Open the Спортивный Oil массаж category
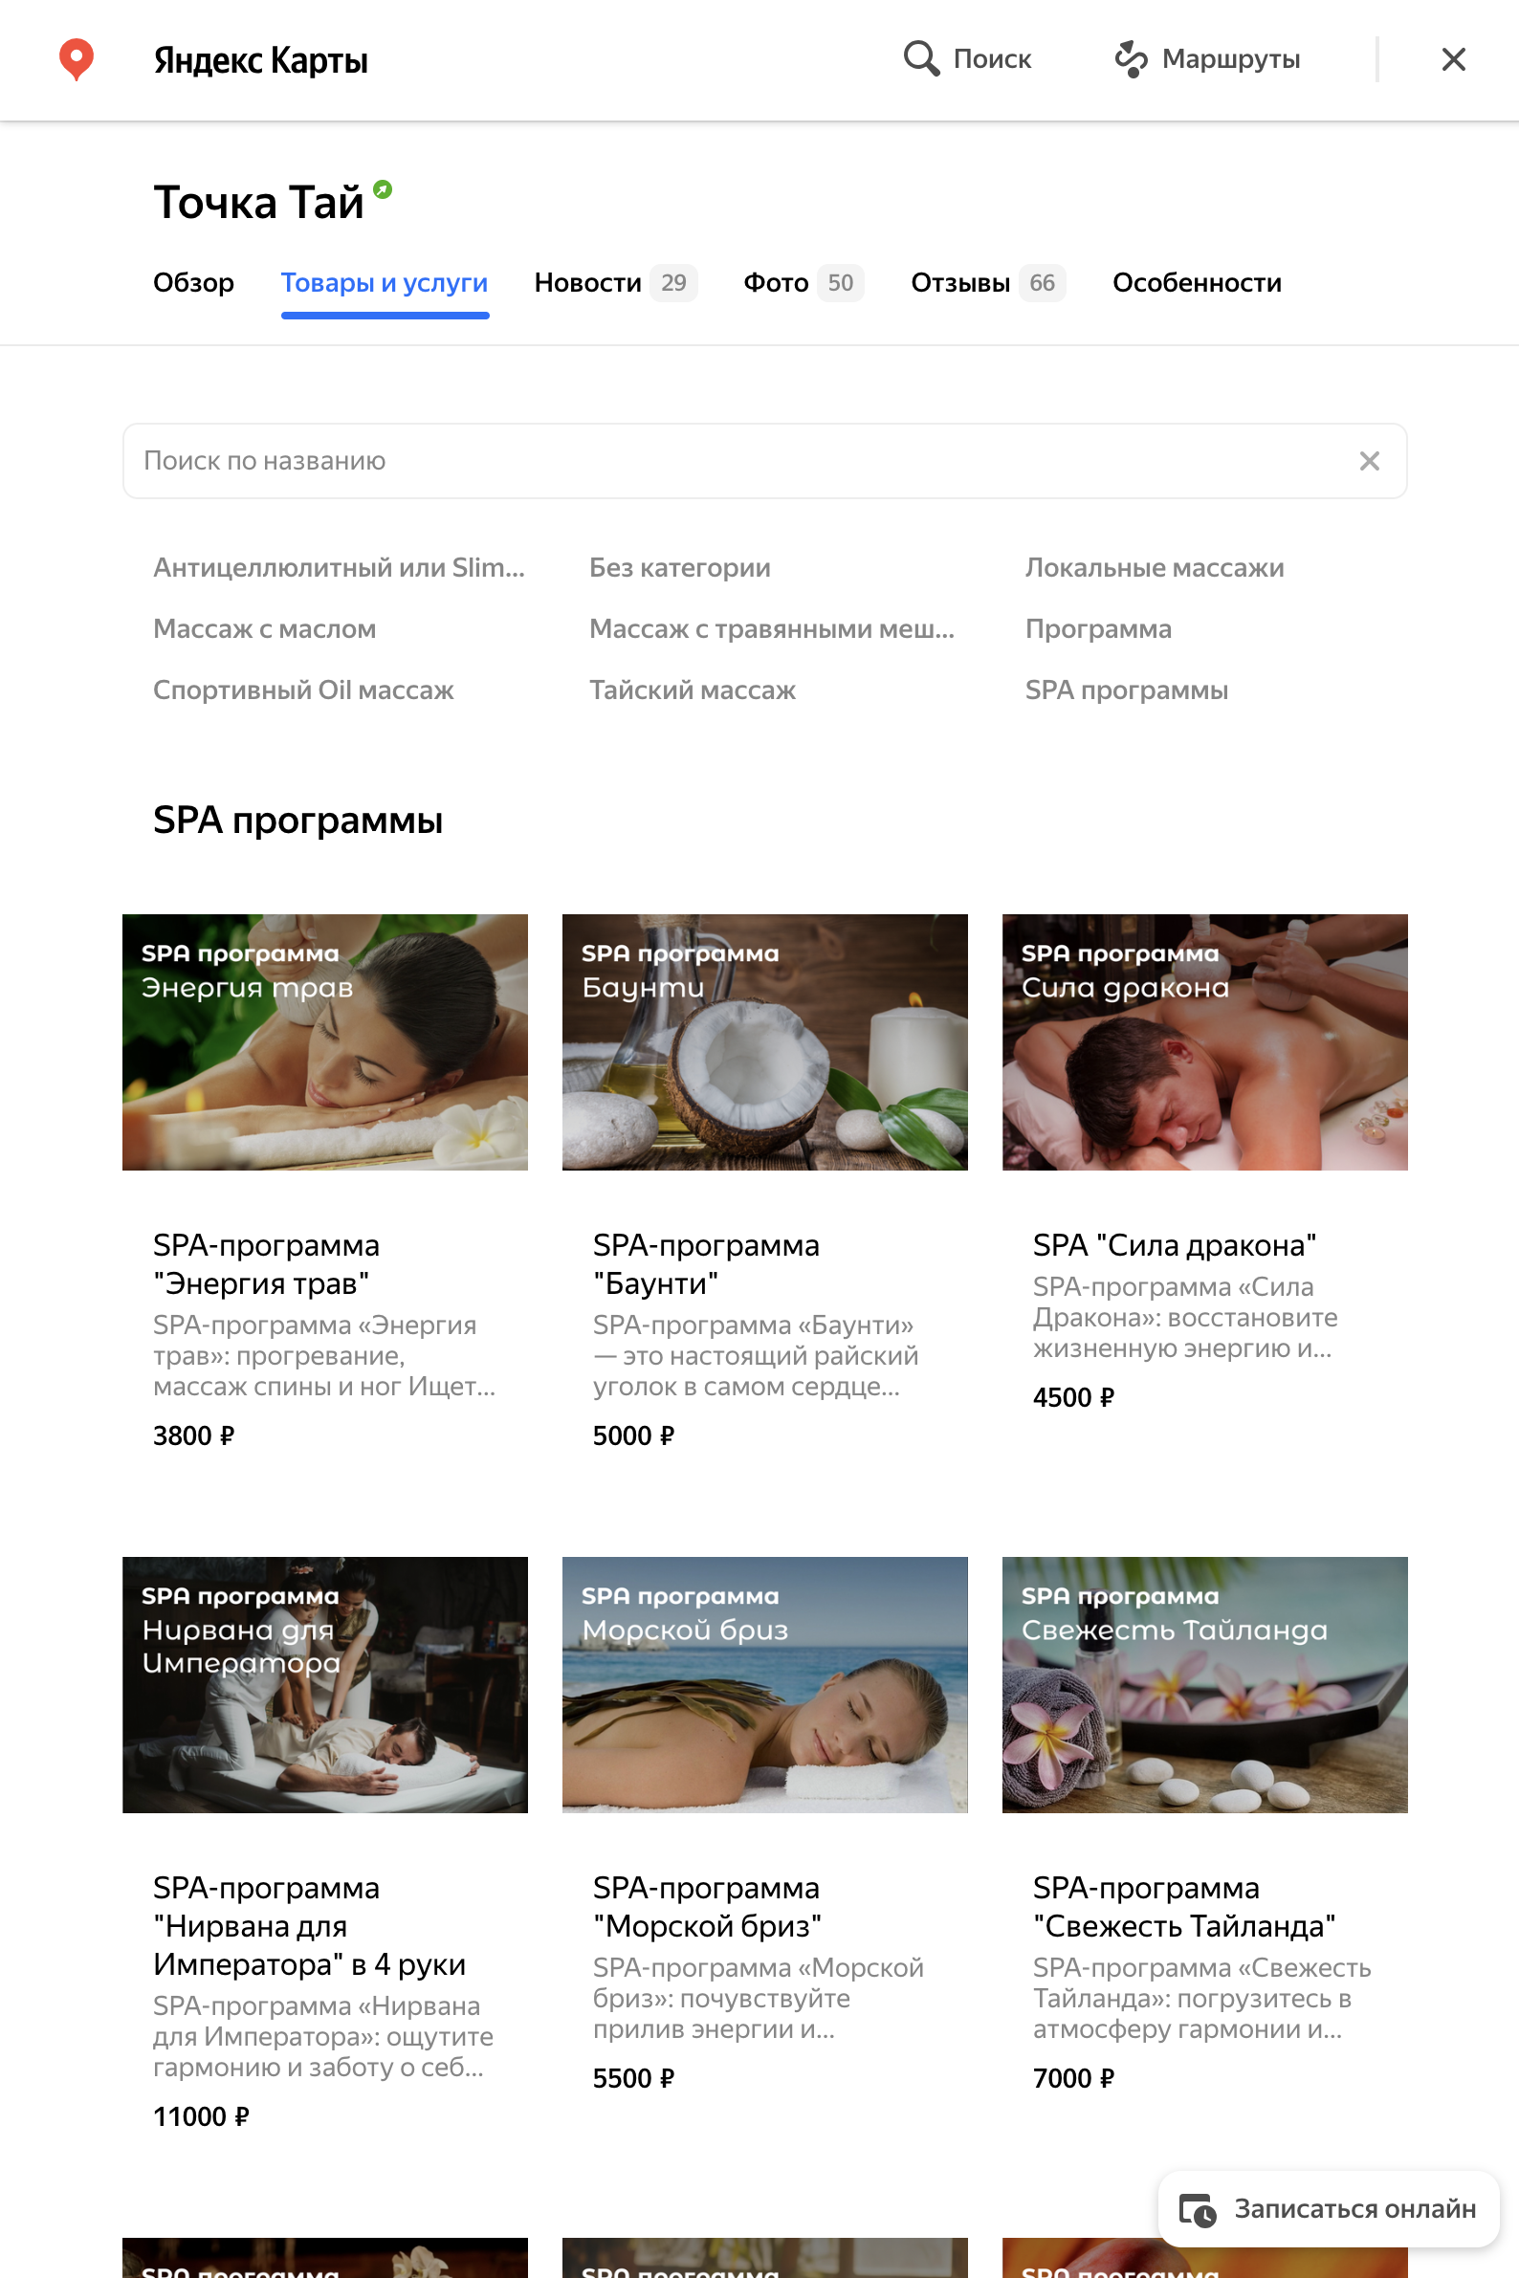1519x2278 pixels. [x=303, y=690]
